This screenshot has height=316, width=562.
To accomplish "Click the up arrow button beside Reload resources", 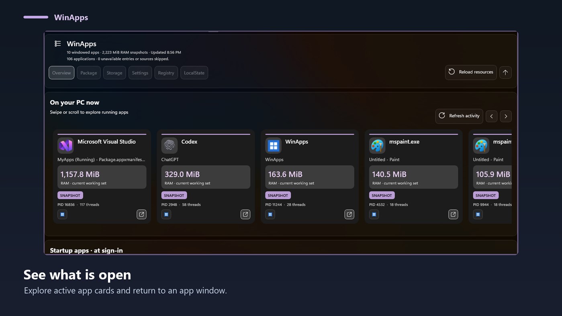I will click(x=505, y=72).
